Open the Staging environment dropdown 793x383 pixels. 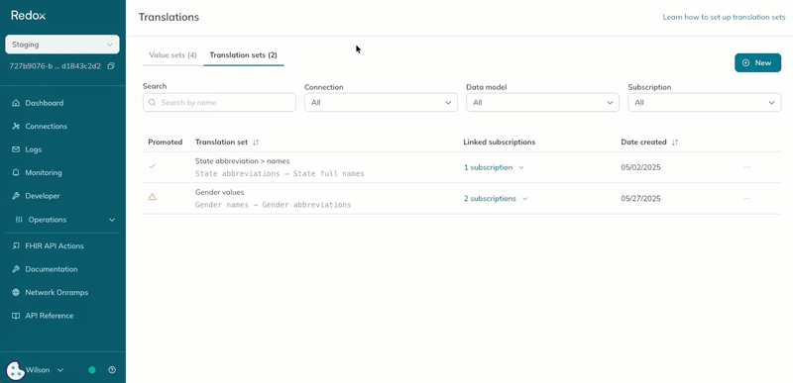point(62,45)
